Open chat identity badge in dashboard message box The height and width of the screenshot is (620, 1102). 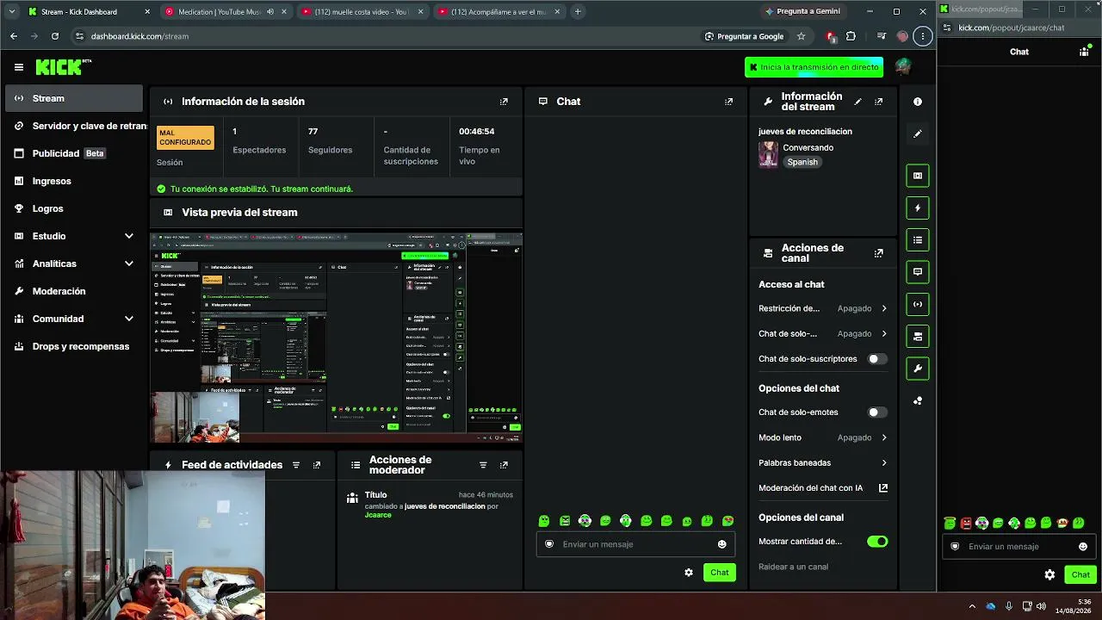click(549, 544)
